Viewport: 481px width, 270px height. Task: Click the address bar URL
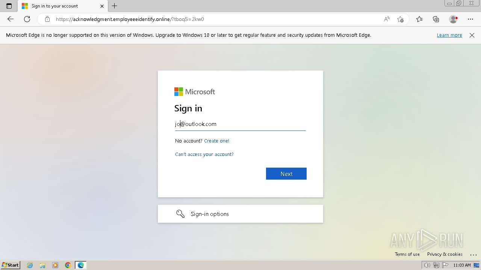[130, 19]
